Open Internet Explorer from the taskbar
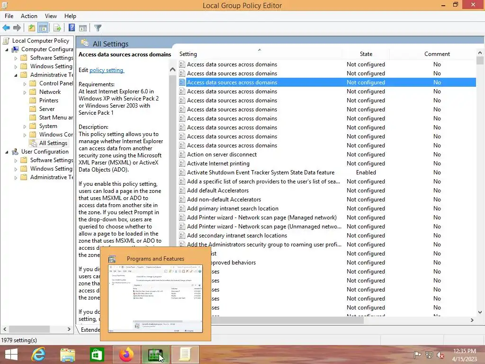The width and height of the screenshot is (485, 364). click(39, 355)
